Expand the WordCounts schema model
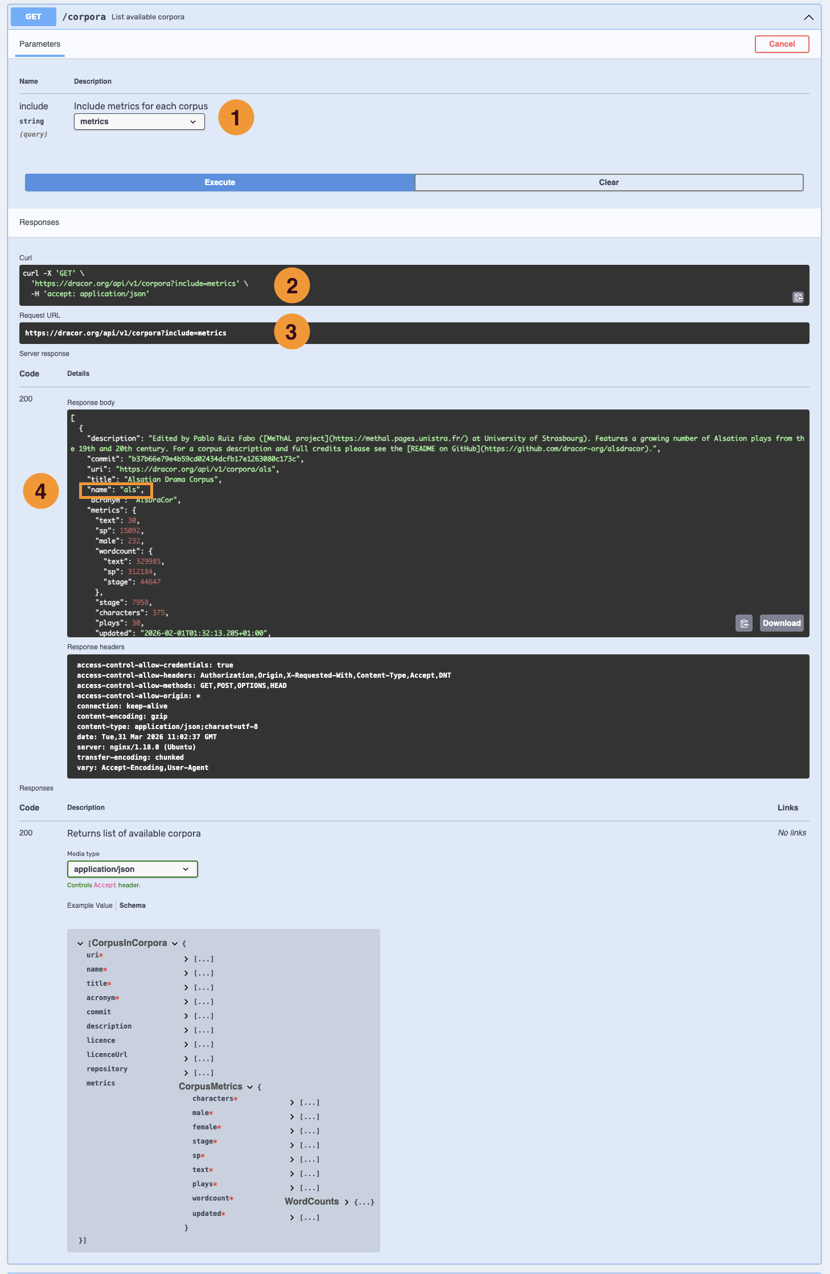This screenshot has height=1274, width=830. (346, 1202)
